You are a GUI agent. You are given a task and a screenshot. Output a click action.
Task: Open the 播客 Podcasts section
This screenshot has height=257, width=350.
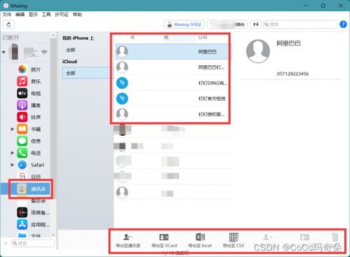29,105
